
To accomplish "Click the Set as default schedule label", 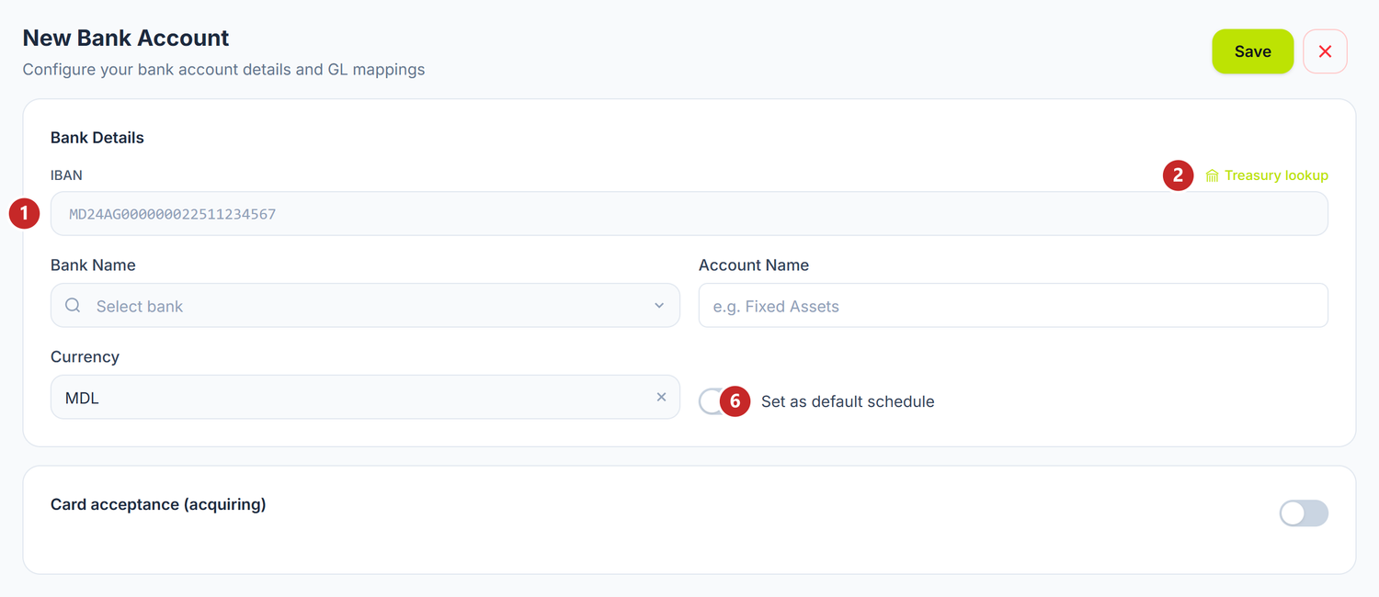I will [848, 401].
